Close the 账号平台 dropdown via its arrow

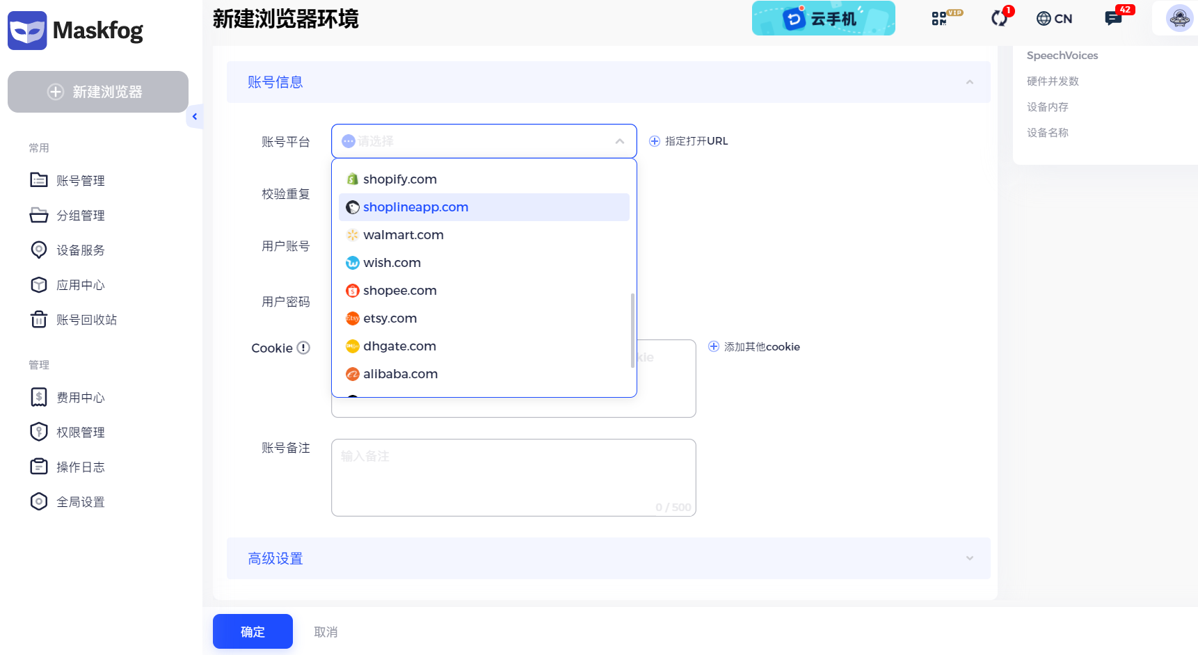pyautogui.click(x=620, y=141)
